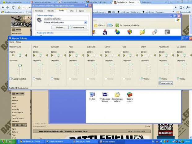Screen dimensions: 192x144
Task: Open Wymagania link in sidebar
Action: click(17, 112)
